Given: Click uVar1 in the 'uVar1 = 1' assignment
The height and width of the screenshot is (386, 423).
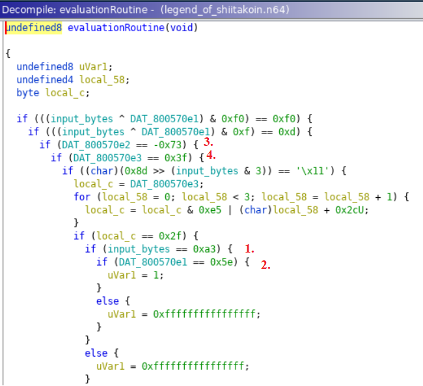Looking at the screenshot, I should (122, 275).
